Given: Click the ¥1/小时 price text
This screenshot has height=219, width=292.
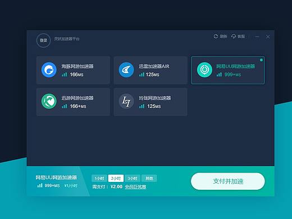Looking at the screenshot, I should (x=71, y=186).
